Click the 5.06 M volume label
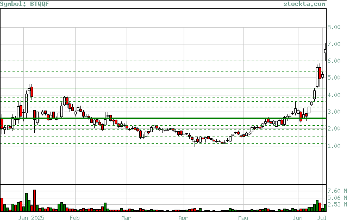This screenshot has width=356, height=220. pos(337,198)
